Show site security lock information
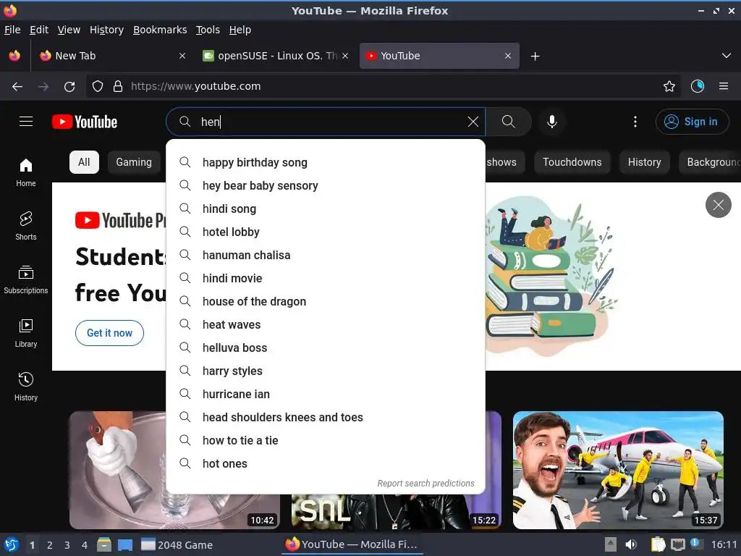741x556 pixels. pos(118,87)
